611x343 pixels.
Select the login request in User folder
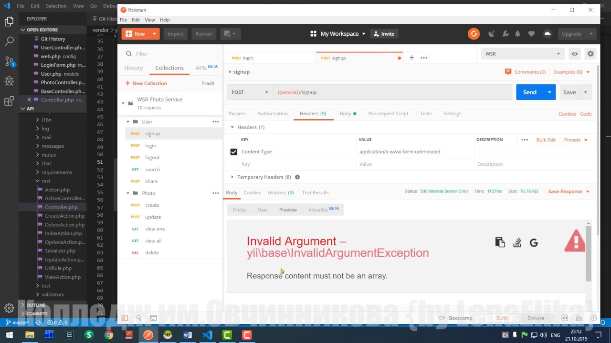[150, 146]
